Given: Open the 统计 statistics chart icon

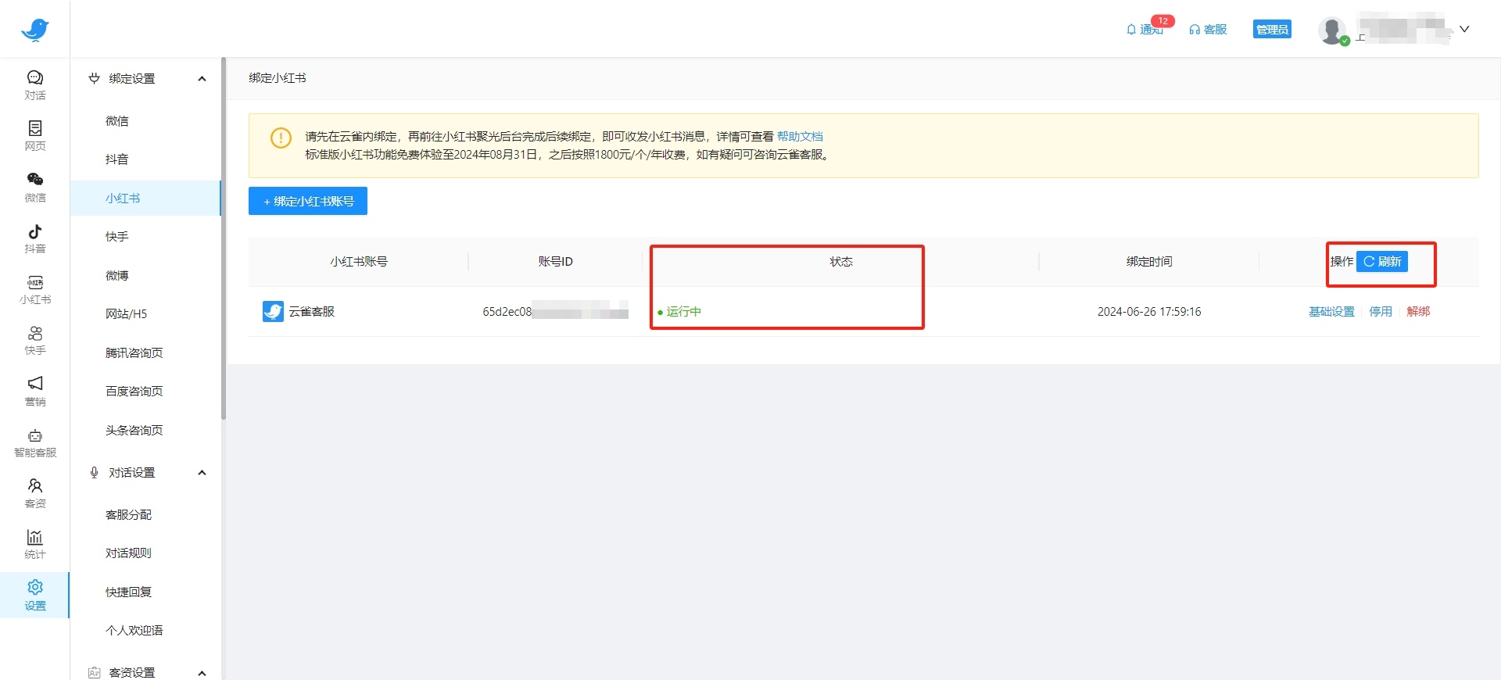Looking at the screenshot, I should [x=35, y=544].
